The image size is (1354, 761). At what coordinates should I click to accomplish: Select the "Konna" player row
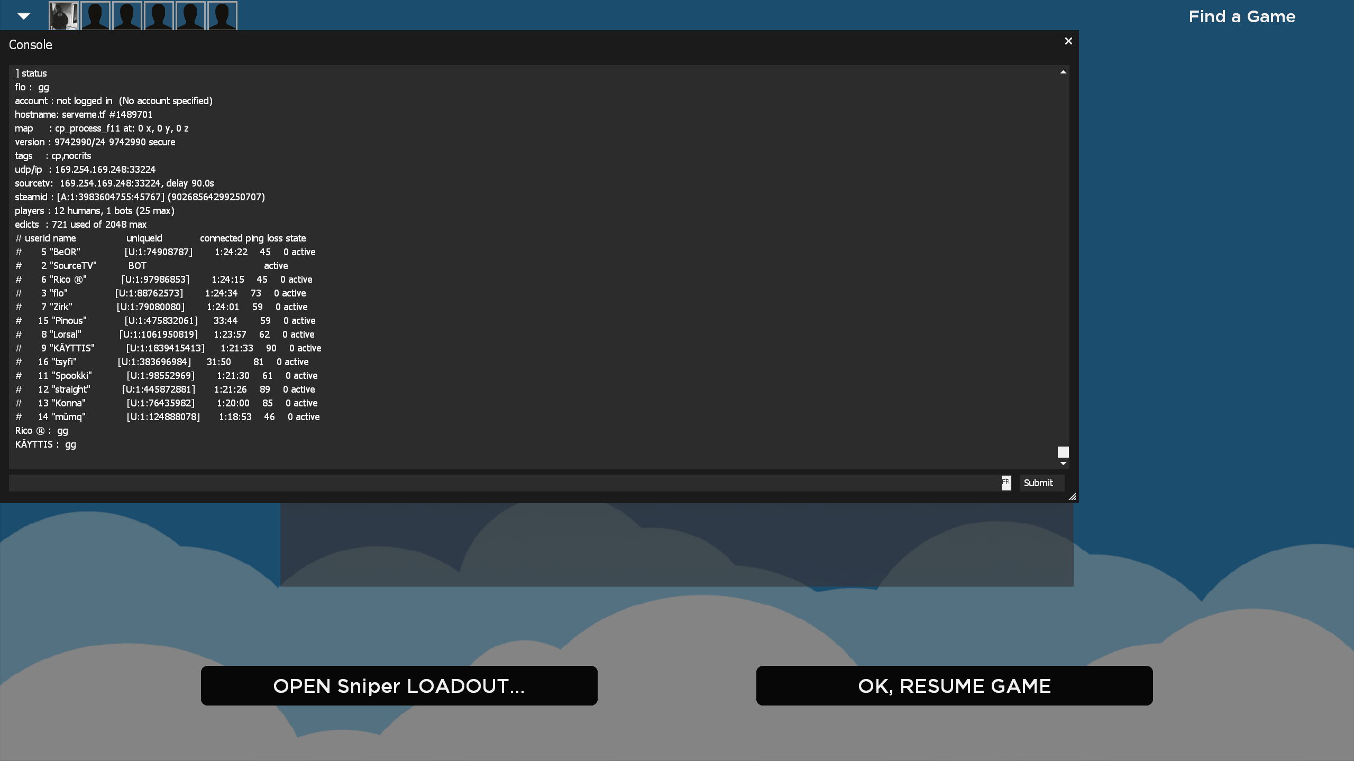click(167, 403)
